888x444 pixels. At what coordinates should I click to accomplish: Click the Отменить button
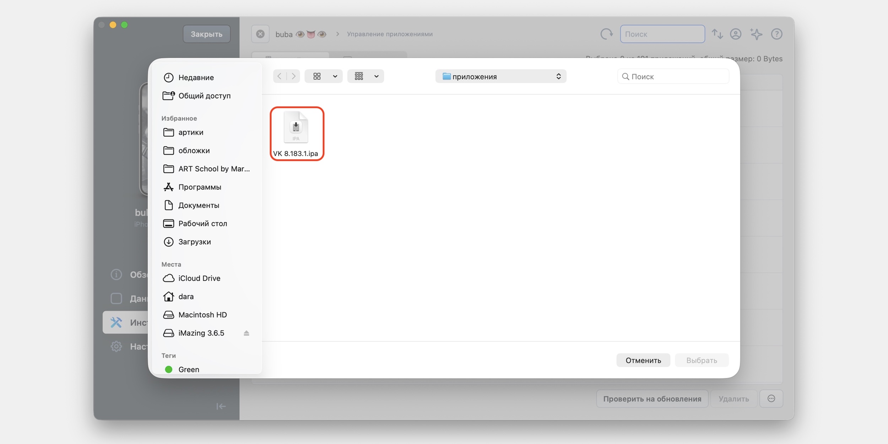(643, 360)
